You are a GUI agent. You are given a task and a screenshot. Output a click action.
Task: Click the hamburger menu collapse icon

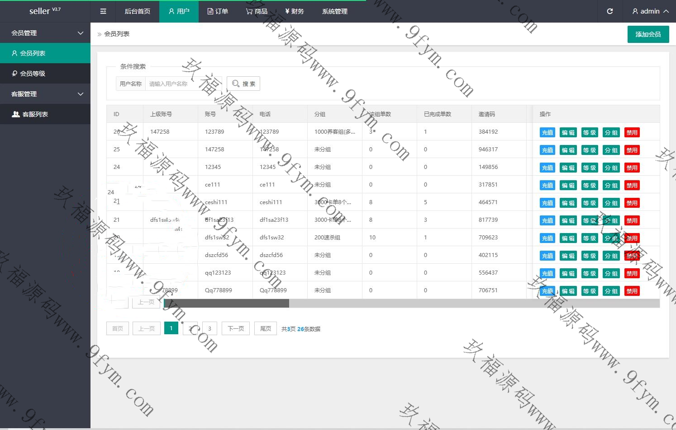click(x=103, y=11)
